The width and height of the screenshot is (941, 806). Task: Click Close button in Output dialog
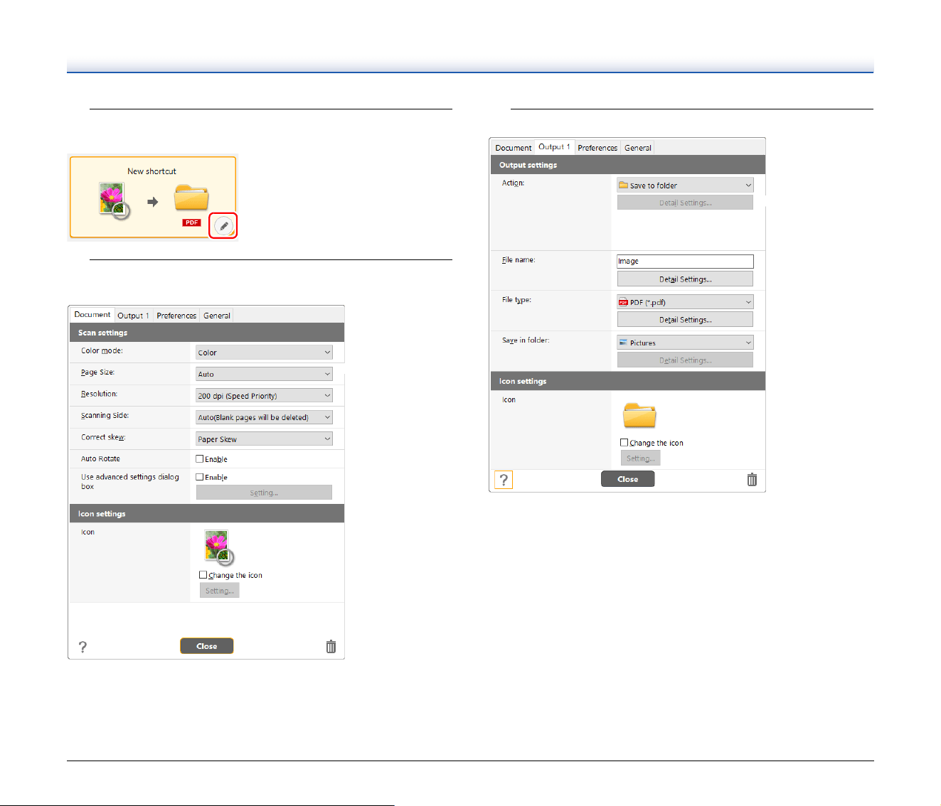(628, 479)
